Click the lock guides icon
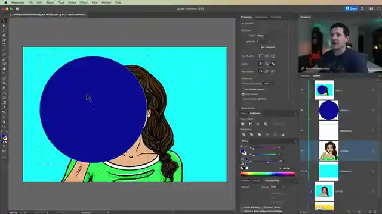 (x=267, y=64)
